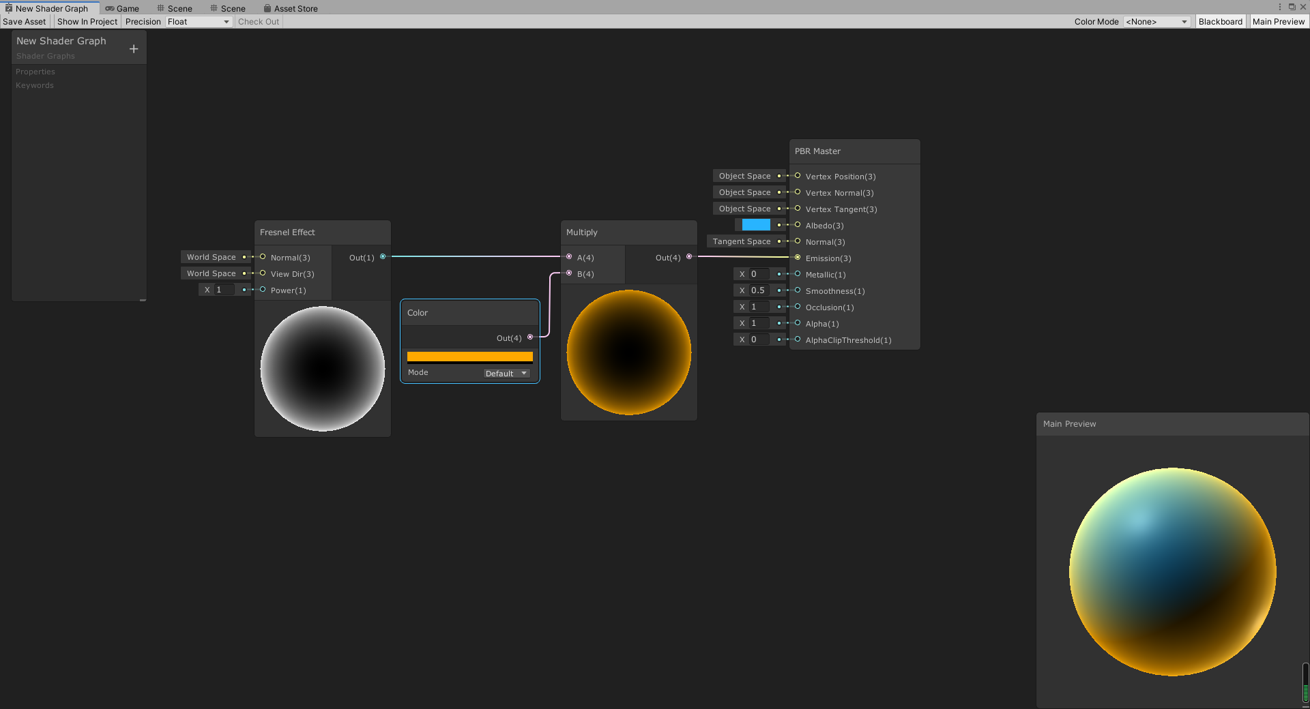Click the panel options icon in the top-right corner
The image size is (1310, 709).
(x=1280, y=7)
